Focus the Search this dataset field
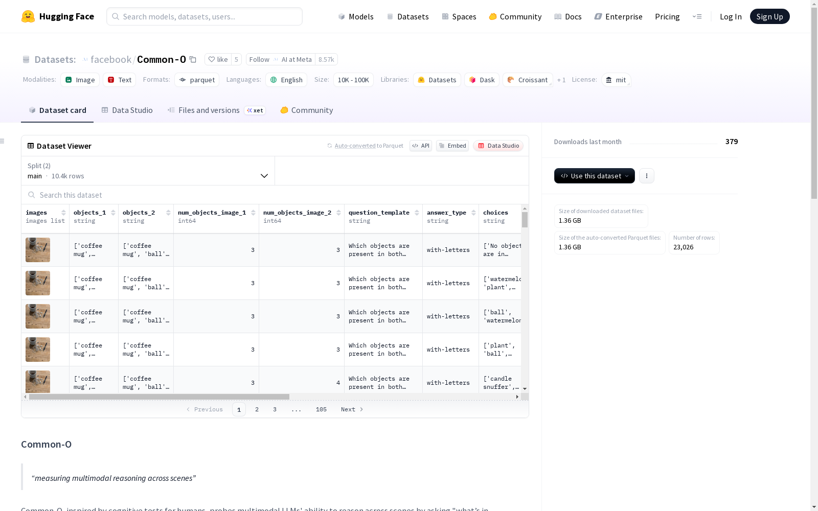The image size is (818, 511). click(275, 195)
